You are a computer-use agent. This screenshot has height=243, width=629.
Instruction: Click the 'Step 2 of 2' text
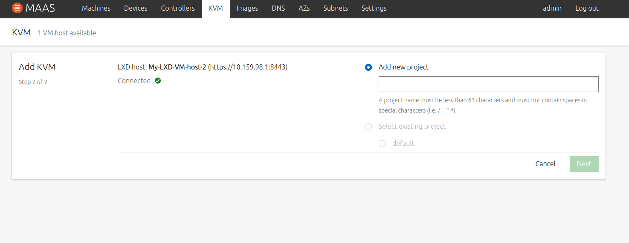tap(33, 82)
